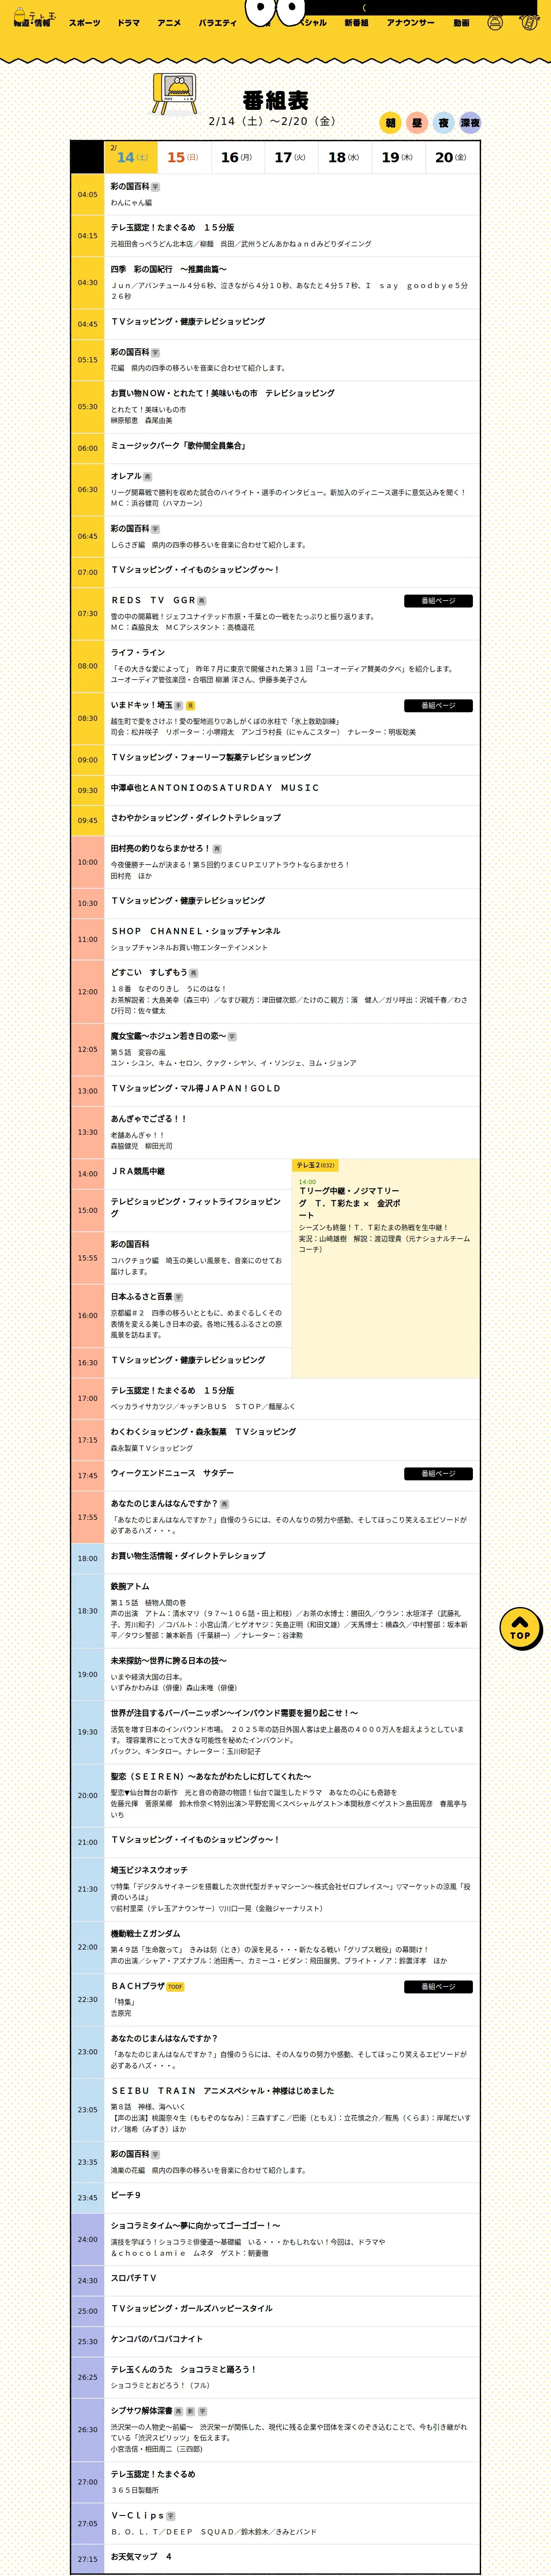This screenshot has width=551, height=2576.
Task: Click the ライフ・ライン program title
Action: coord(138,653)
